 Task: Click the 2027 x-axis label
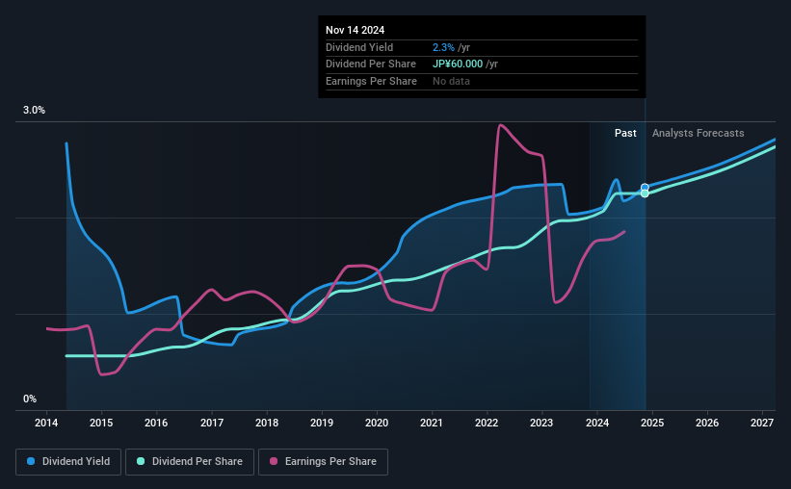point(762,423)
